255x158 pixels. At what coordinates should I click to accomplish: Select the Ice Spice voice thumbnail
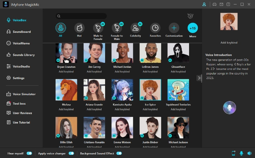coord(151,90)
